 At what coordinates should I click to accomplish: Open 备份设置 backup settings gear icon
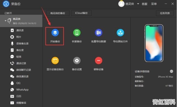(x=77, y=61)
